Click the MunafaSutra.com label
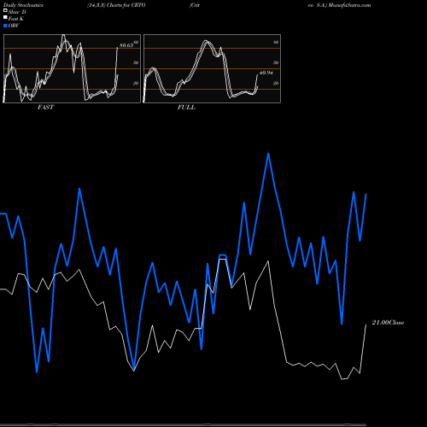This screenshot has width=427, height=427. click(x=349, y=5)
